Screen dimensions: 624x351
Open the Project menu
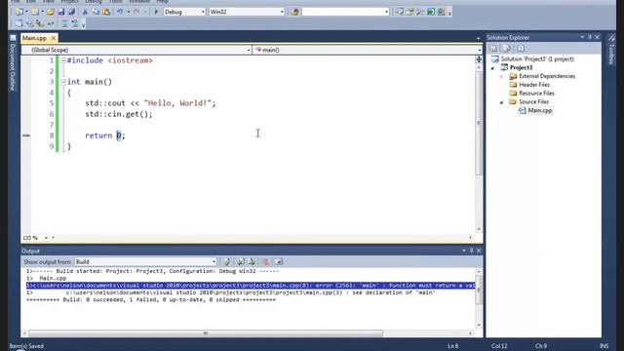coord(69,2)
